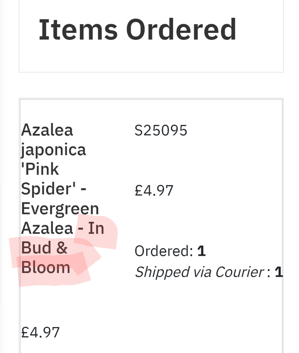Click the first Azalea word in the title
Viewport: 299px width, 353px height.
pyautogui.click(x=47, y=130)
